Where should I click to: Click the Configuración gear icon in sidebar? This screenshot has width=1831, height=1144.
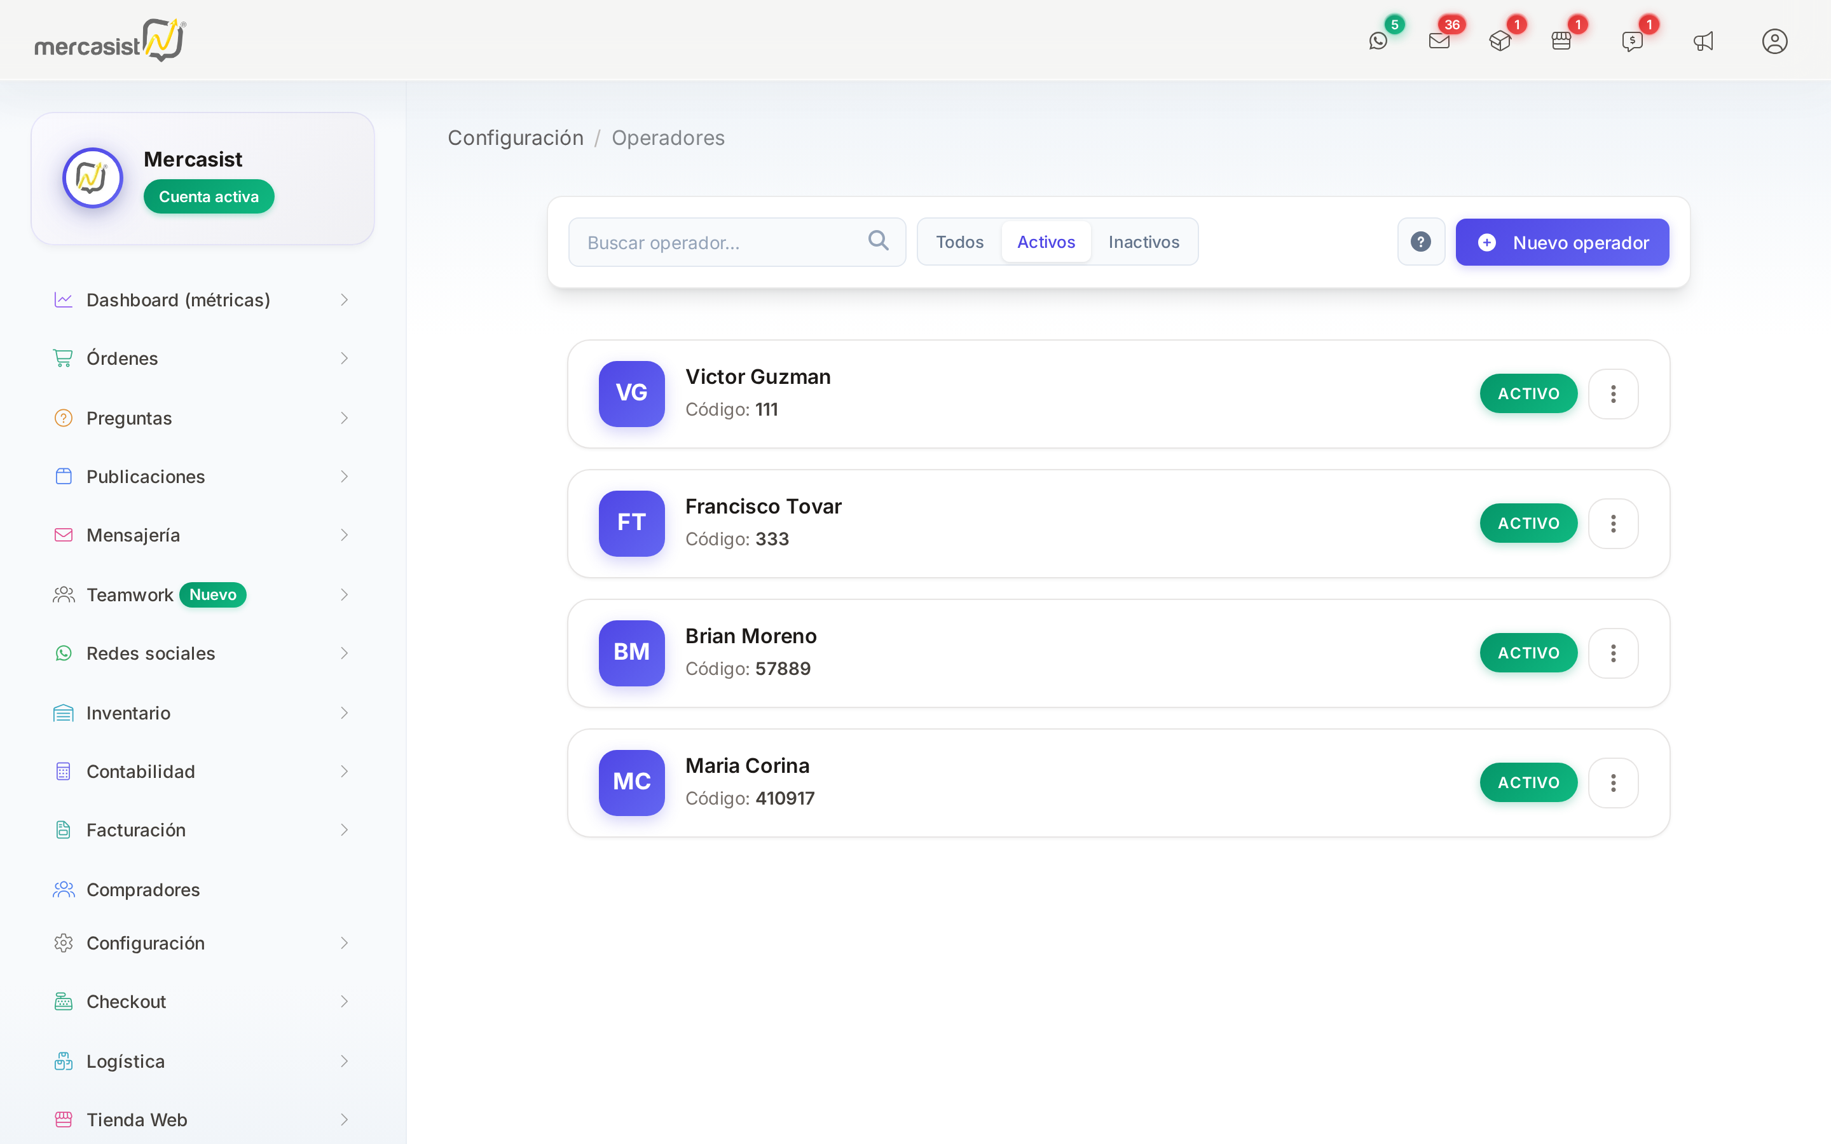[64, 943]
